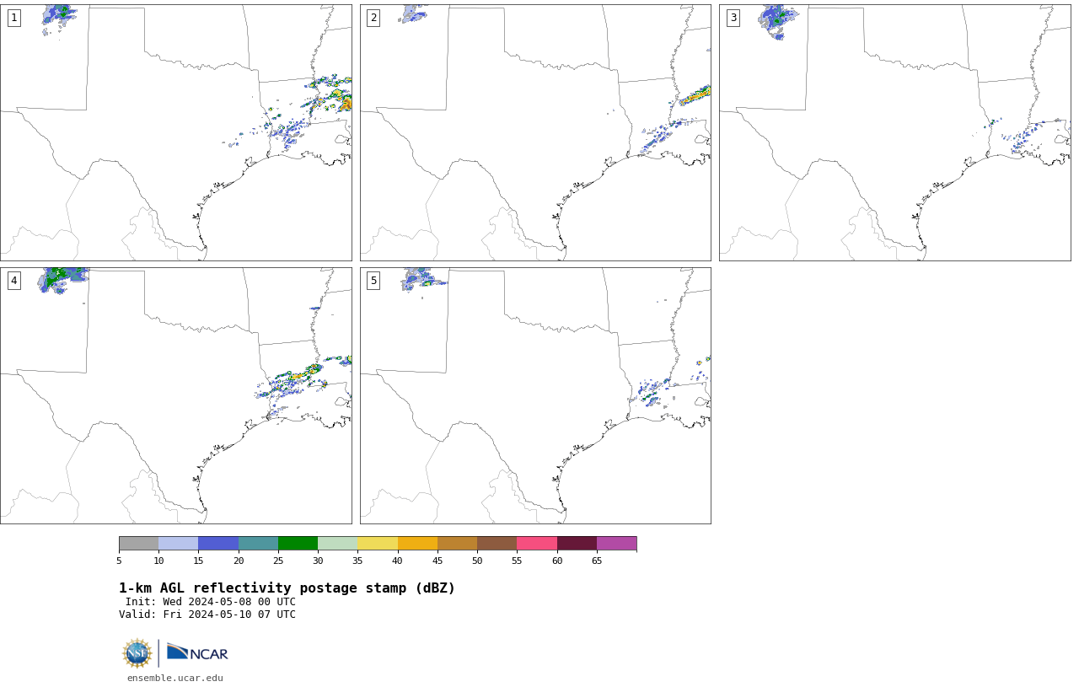The height and width of the screenshot is (687, 1079).
Task: Click the colorbar tick label 30
Action: tap(318, 561)
